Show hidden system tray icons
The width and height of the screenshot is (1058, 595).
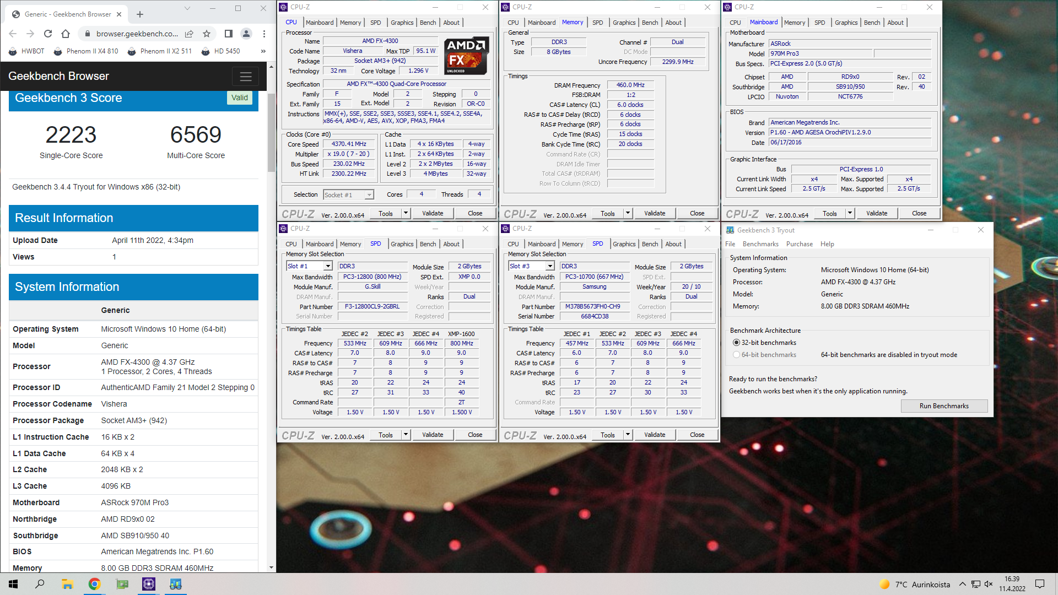962,584
